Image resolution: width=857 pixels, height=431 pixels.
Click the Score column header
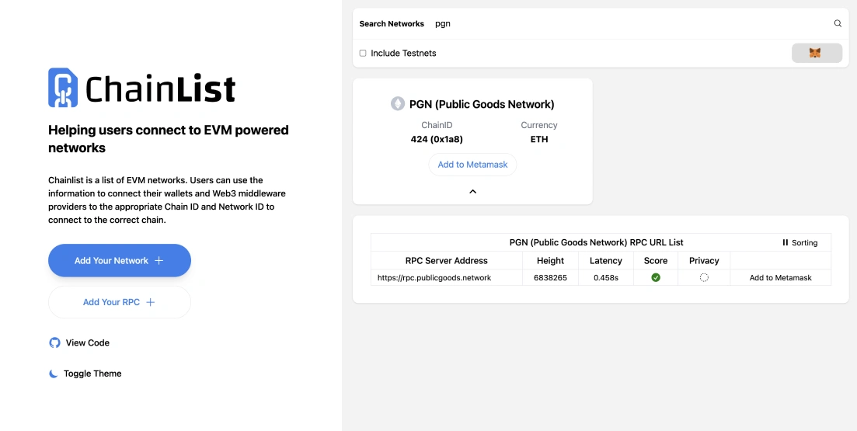pos(655,261)
